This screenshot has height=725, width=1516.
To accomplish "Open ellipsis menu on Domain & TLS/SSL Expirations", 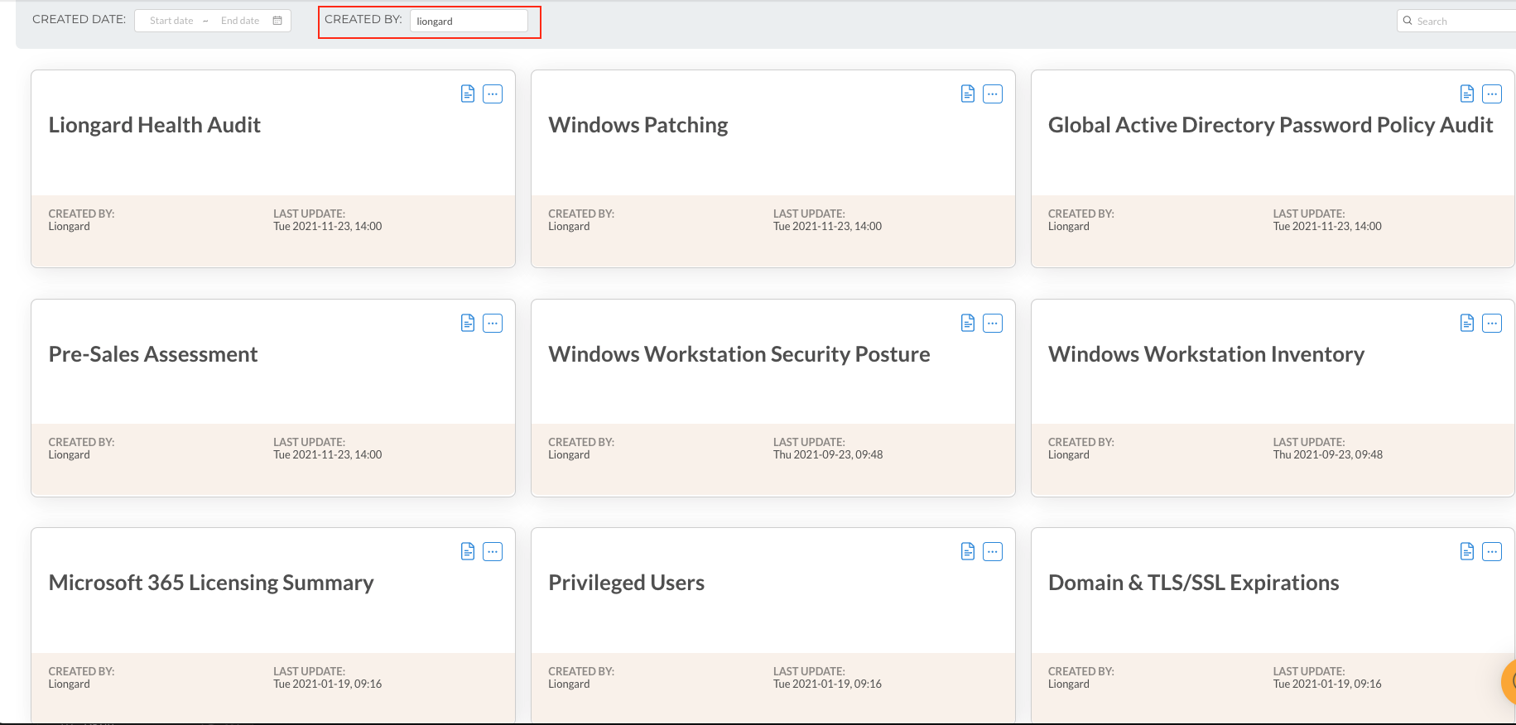I will (x=1492, y=551).
